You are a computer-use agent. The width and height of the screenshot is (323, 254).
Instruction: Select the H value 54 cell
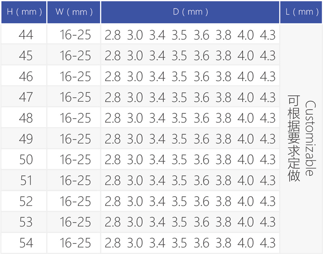click(x=26, y=243)
